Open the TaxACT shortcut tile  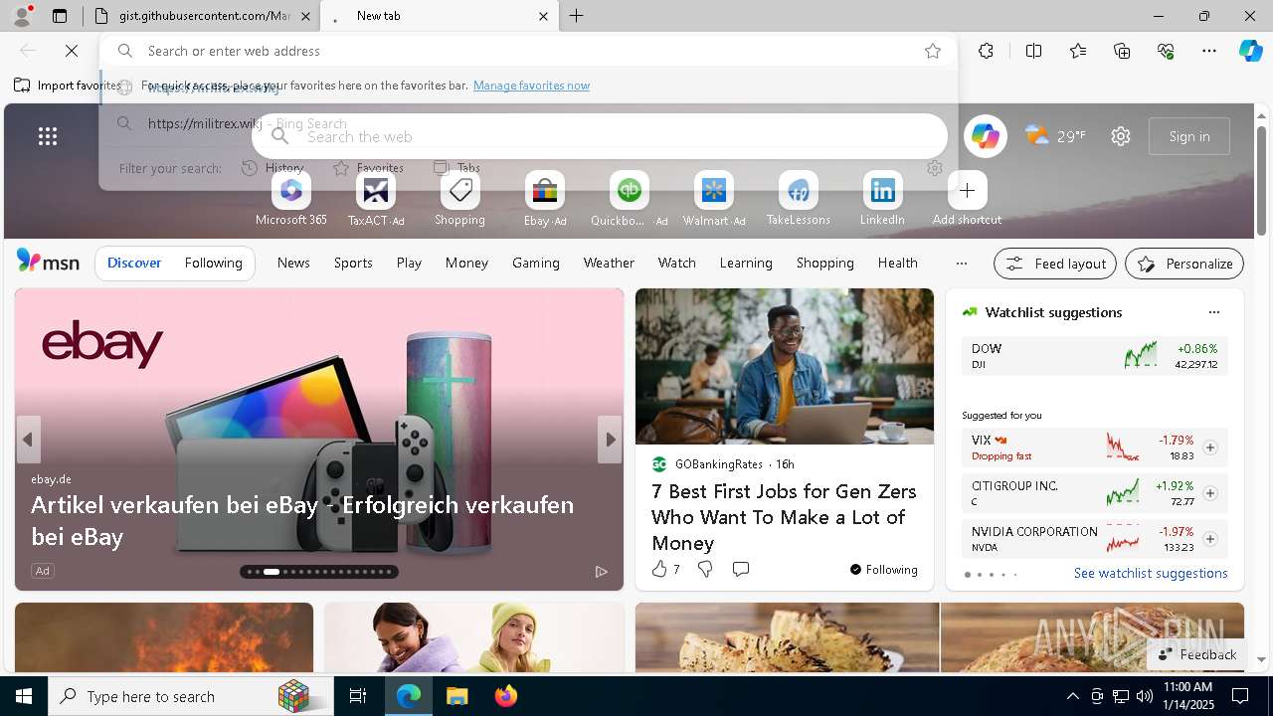coord(375,199)
